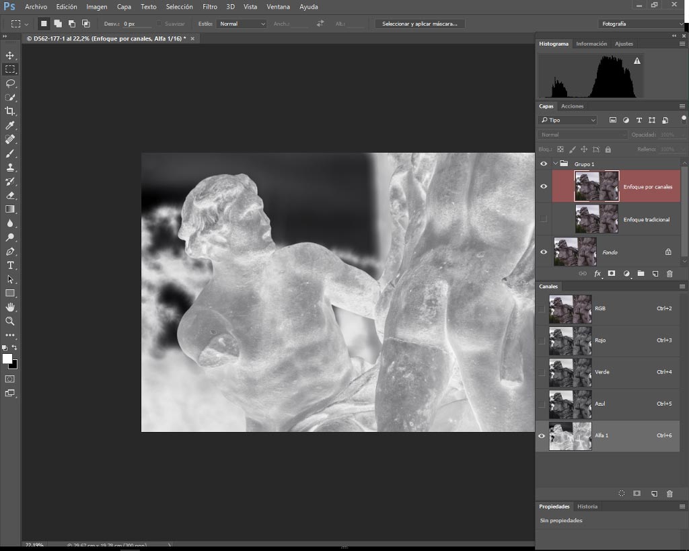Hide the Enfoque por canales layer
This screenshot has height=551, width=689.
coord(544,186)
